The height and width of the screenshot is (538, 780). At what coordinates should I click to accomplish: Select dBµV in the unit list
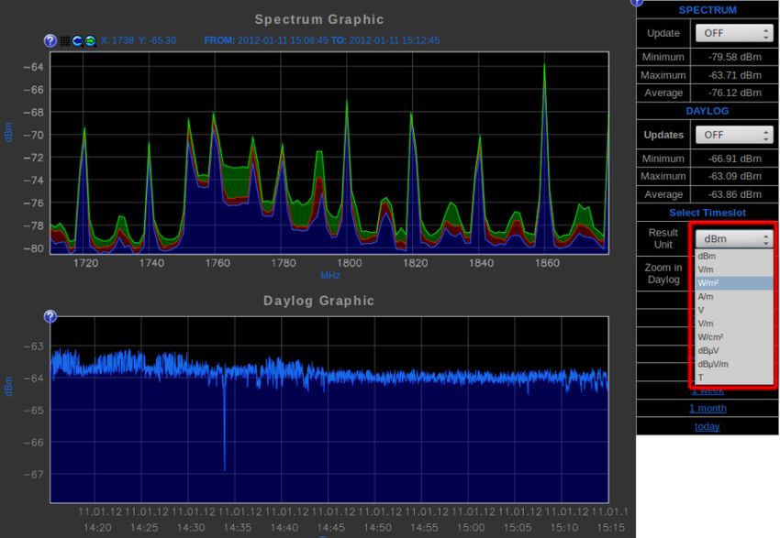point(734,351)
